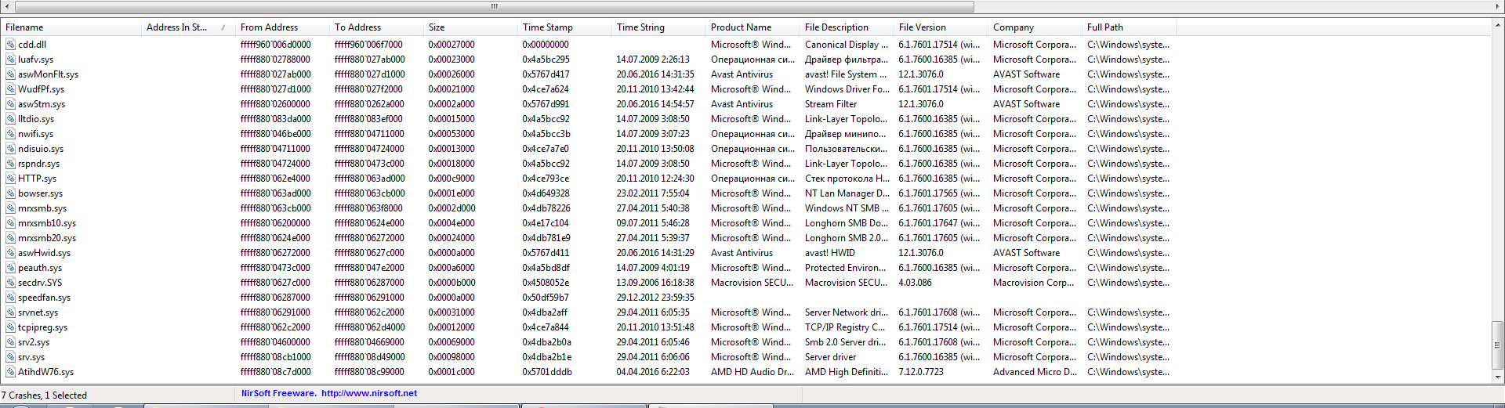The width and height of the screenshot is (1505, 408).
Task: Click the up arrow of vertical scrollbar
Action: point(1498,26)
